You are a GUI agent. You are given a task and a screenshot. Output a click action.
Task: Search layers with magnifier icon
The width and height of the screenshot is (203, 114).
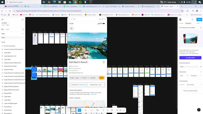23,29
